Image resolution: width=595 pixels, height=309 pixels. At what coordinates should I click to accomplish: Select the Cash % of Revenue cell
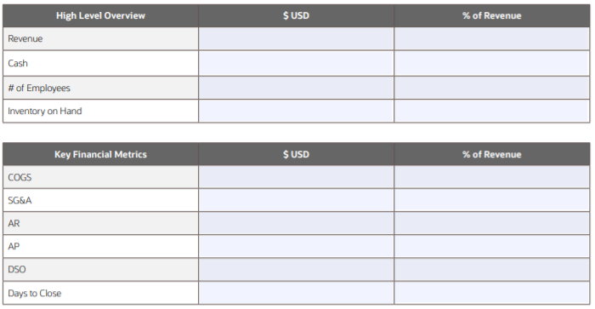coord(492,63)
